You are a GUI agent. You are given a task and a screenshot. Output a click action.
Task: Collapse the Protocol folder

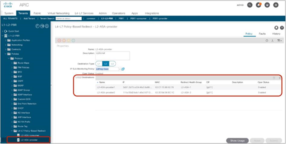click(9, 59)
